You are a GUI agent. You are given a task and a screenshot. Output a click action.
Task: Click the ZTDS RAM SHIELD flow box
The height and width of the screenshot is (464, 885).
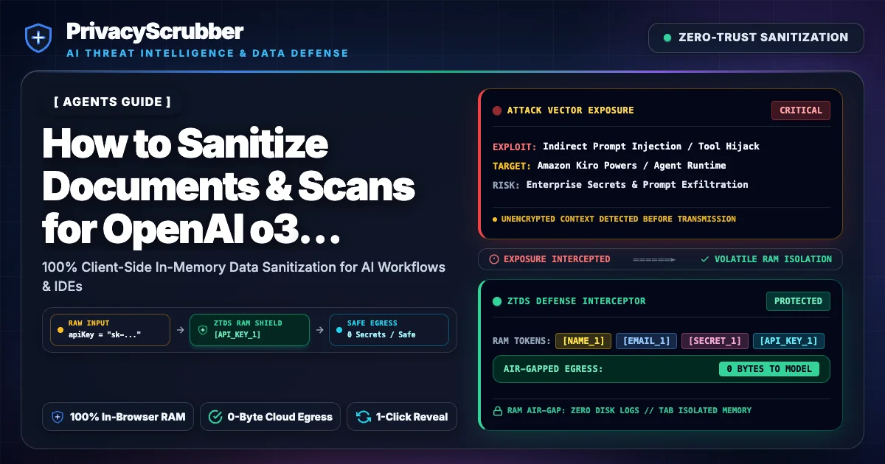click(249, 330)
